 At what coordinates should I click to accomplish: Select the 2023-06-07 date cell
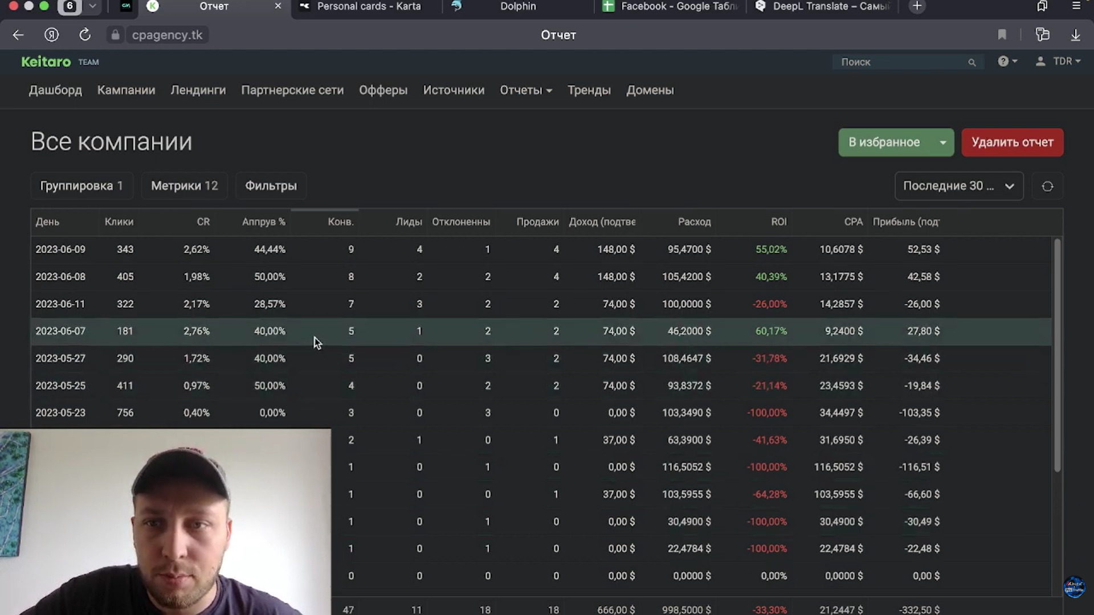pos(60,331)
